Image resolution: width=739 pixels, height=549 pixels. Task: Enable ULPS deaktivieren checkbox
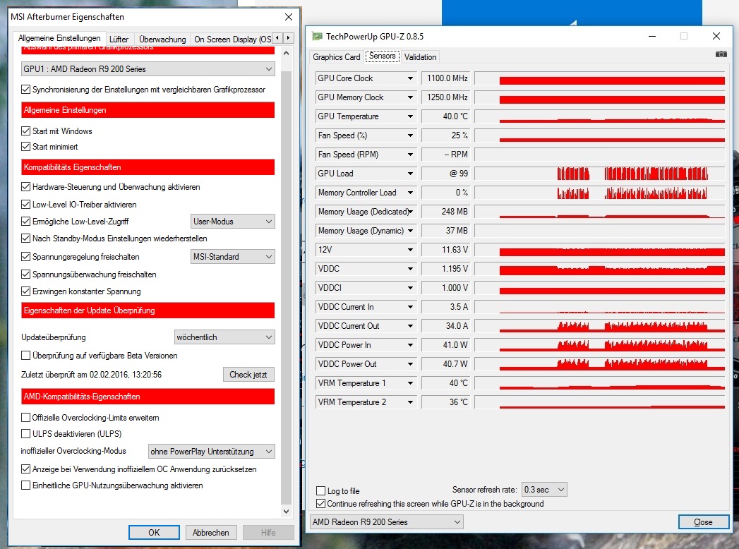click(x=26, y=433)
